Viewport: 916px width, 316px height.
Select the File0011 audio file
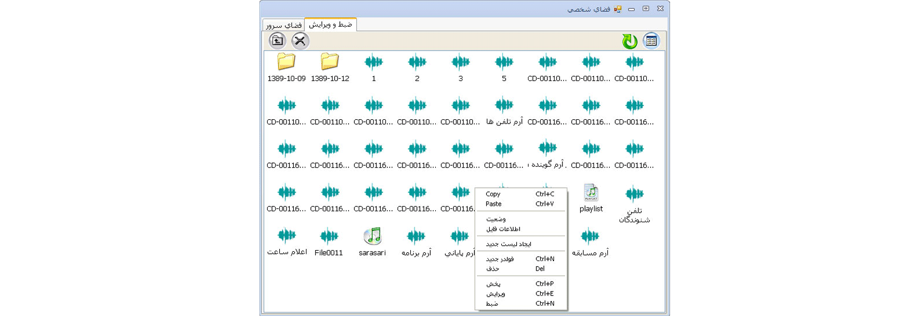pyautogui.click(x=329, y=237)
